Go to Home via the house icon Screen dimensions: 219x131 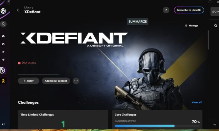(x=3, y=36)
